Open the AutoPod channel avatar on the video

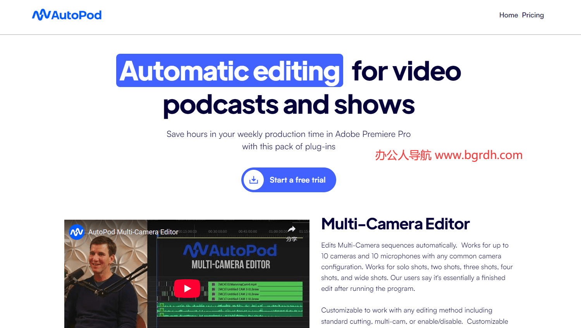click(x=77, y=232)
